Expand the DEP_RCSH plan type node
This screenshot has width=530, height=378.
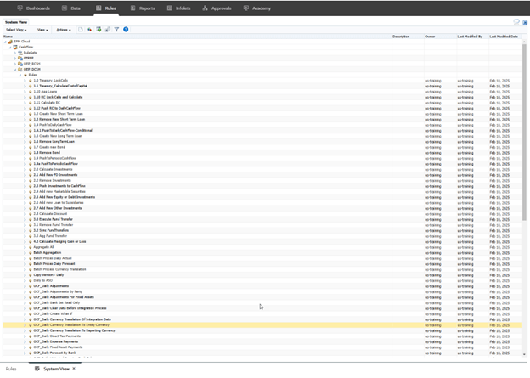click(14, 64)
